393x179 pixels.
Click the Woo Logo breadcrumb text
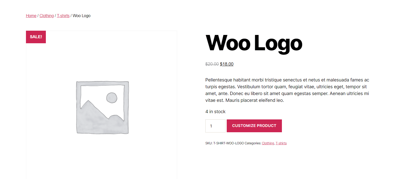pos(82,16)
